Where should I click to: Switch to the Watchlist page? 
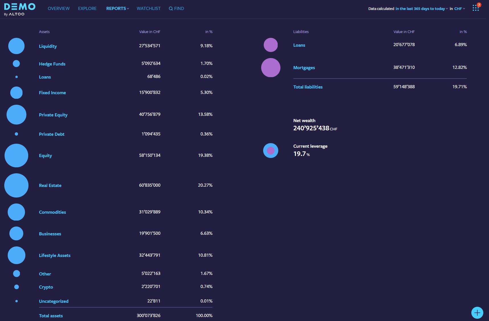click(148, 9)
